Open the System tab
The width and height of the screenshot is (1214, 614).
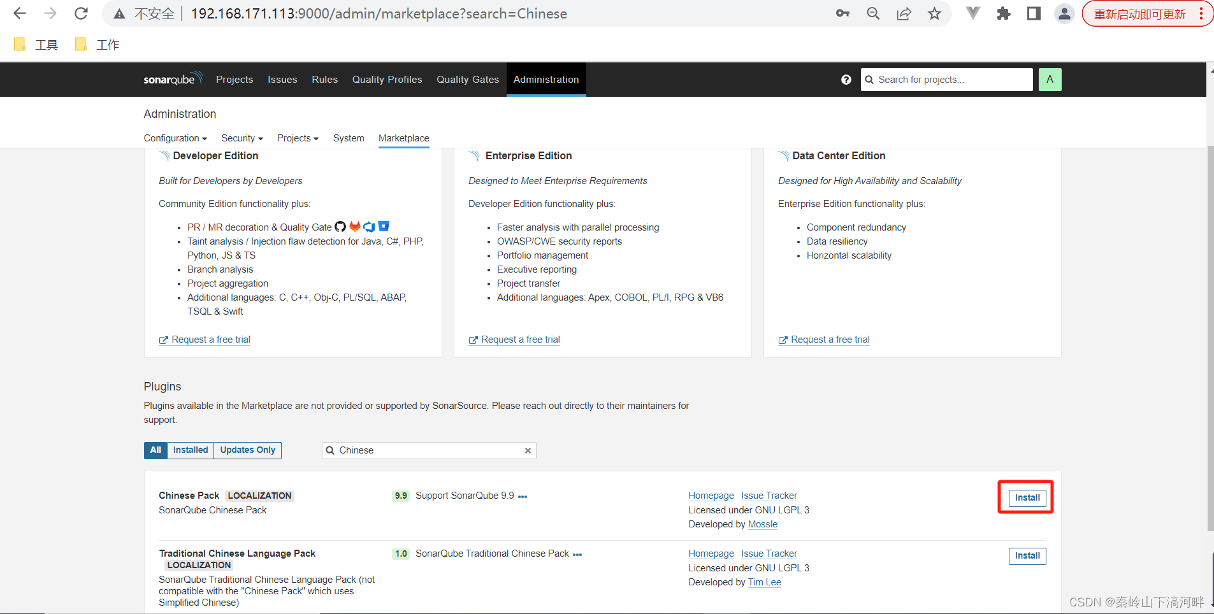[x=348, y=138]
